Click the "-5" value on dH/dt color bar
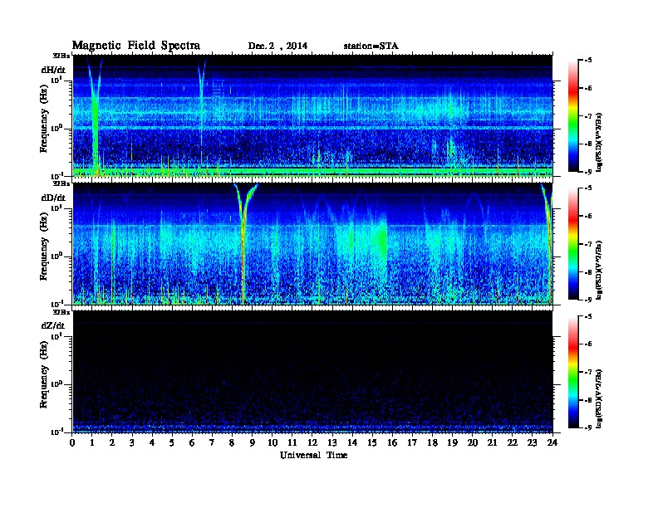 click(588, 60)
